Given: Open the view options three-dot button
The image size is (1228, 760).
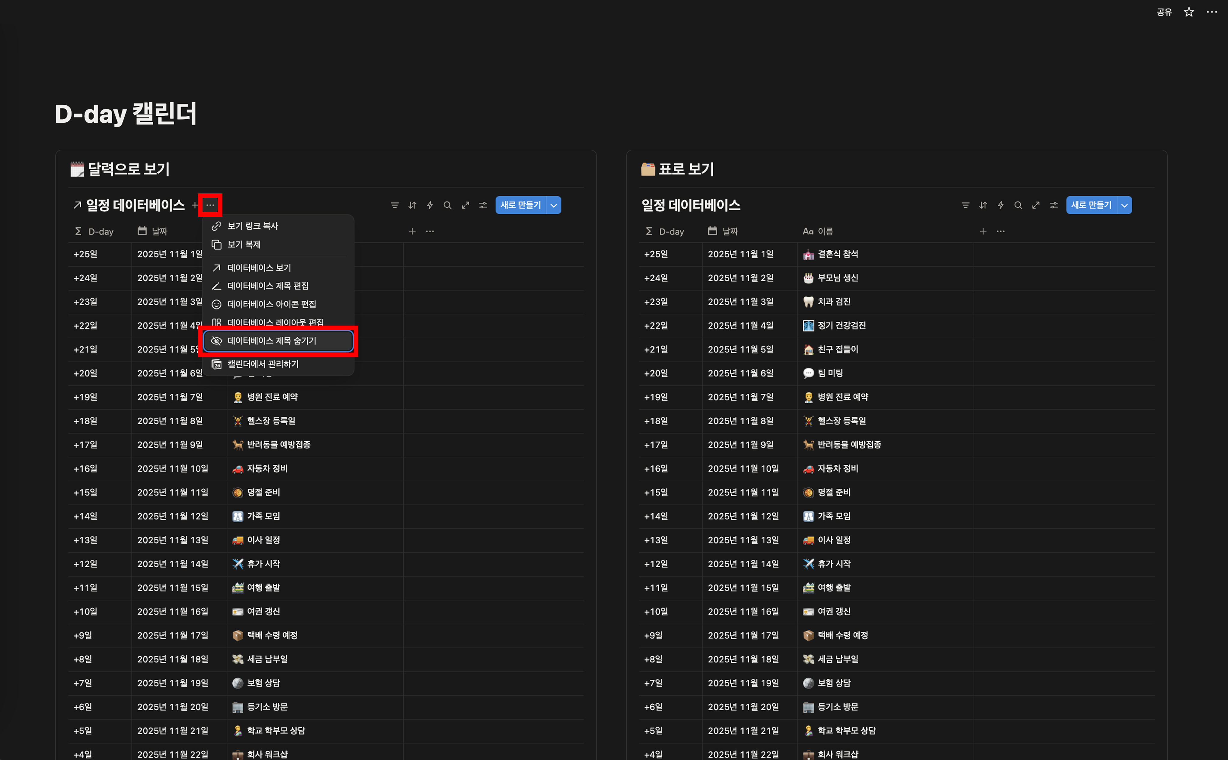Looking at the screenshot, I should 210,205.
